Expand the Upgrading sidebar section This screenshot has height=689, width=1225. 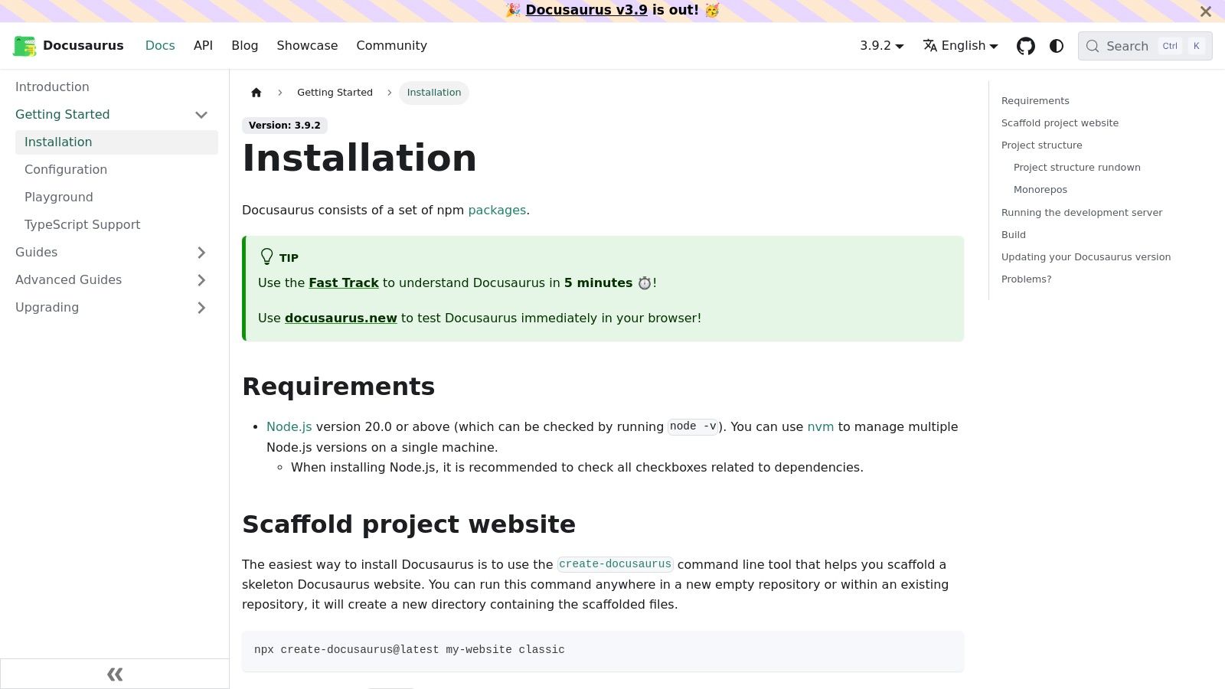tap(201, 308)
